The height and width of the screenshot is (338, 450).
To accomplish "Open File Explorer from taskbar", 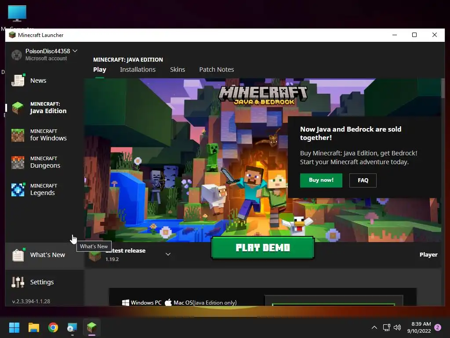I will tap(33, 327).
